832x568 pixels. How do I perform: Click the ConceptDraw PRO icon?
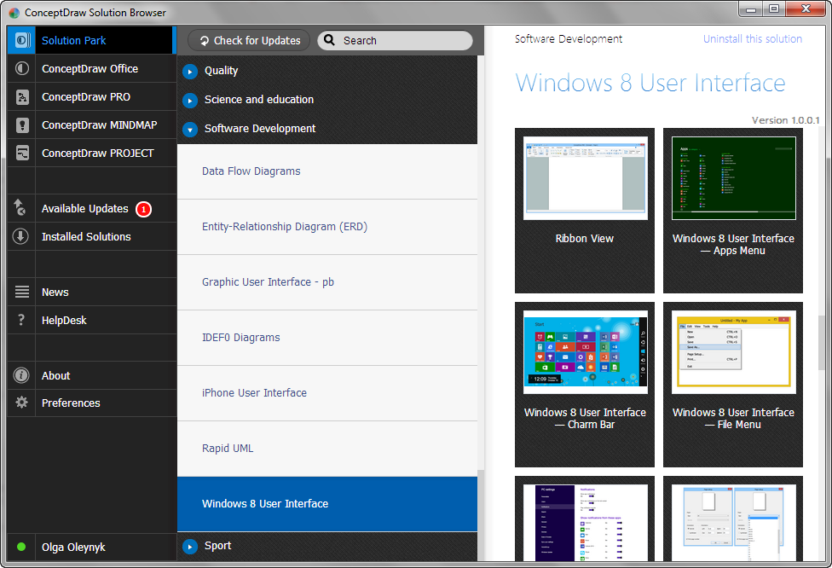click(x=22, y=96)
